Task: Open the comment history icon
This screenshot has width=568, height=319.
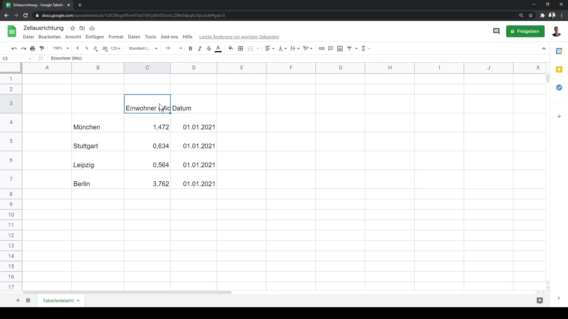Action: tap(496, 31)
